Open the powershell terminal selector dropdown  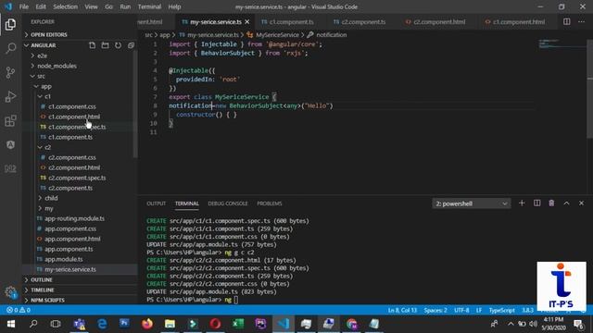[x=472, y=203]
